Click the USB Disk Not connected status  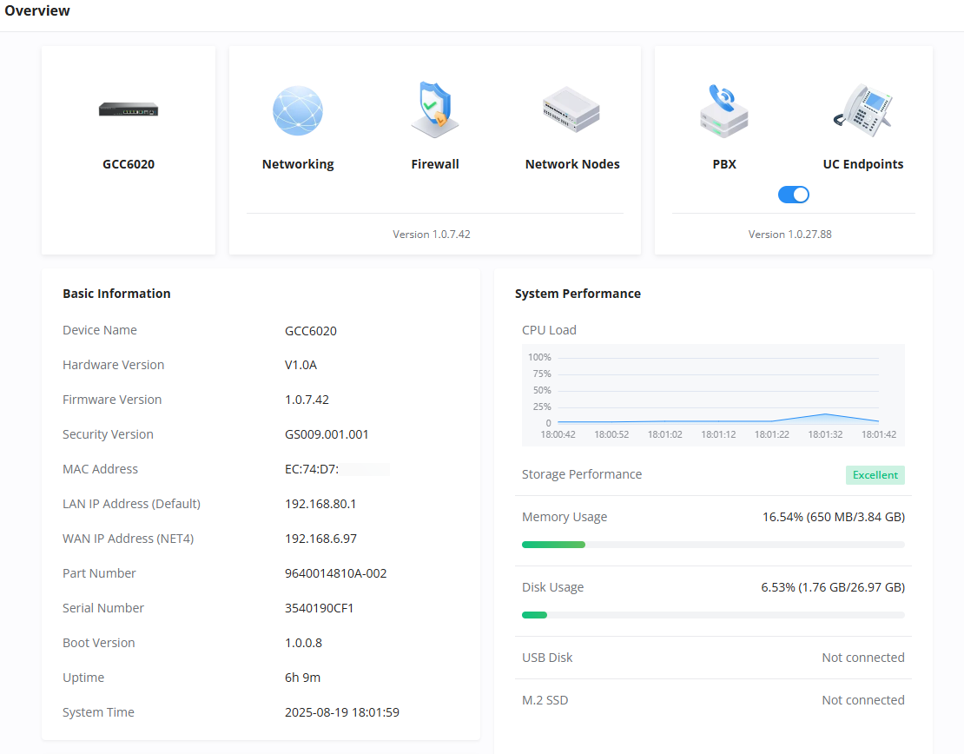(x=863, y=658)
